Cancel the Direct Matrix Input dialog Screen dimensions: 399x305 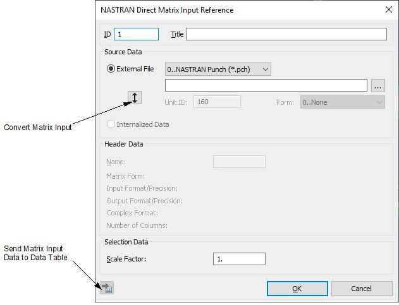click(x=362, y=289)
